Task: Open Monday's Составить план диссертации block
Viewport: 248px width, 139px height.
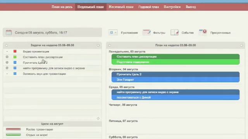Action: [x=176, y=57]
